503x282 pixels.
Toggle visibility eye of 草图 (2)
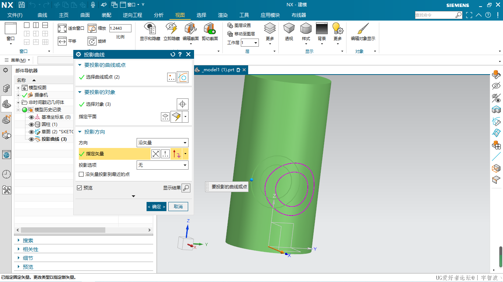(x=31, y=132)
